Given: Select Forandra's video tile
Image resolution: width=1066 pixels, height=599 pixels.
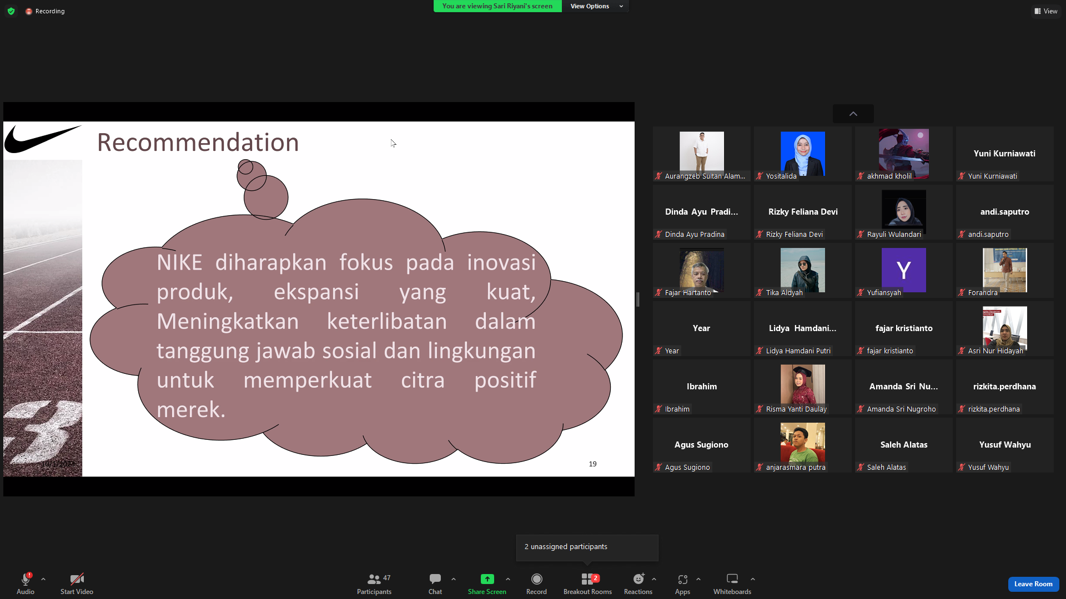Looking at the screenshot, I should point(1004,270).
